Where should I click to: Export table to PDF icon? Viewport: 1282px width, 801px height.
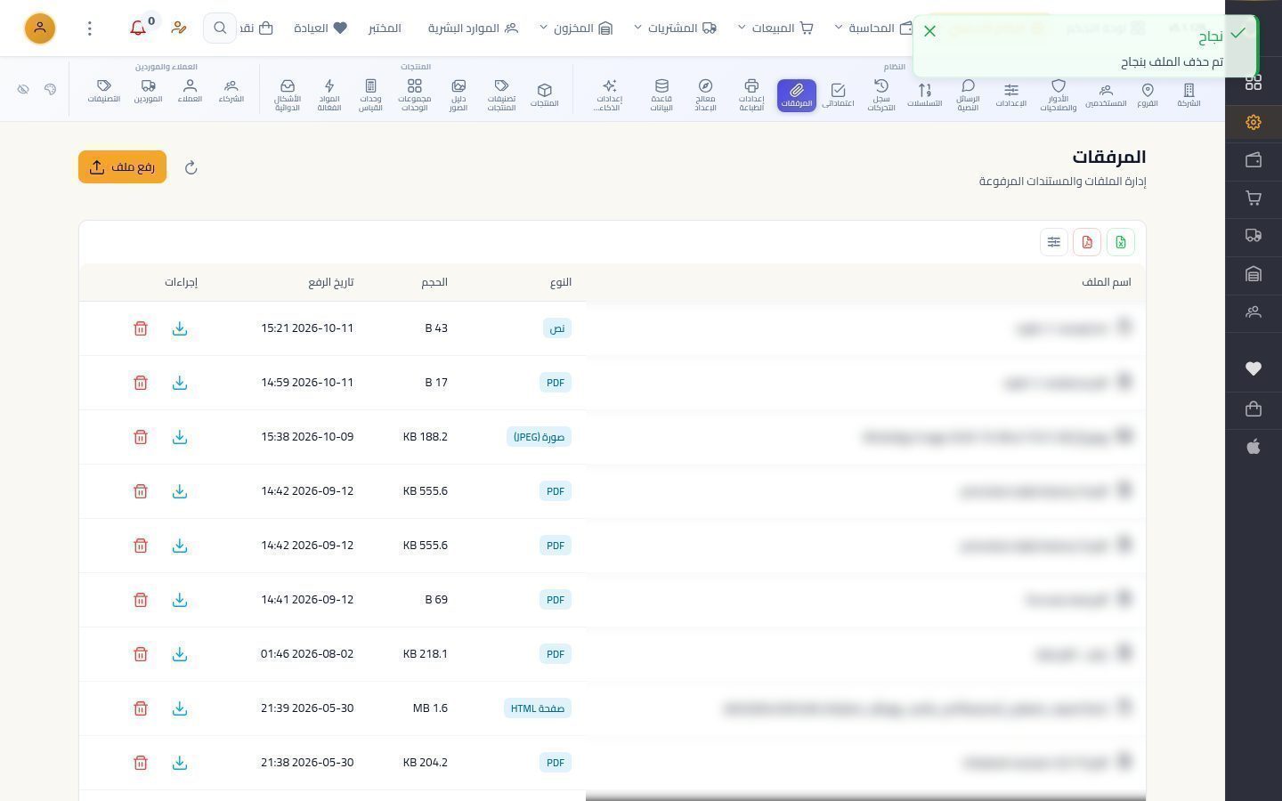1087,242
